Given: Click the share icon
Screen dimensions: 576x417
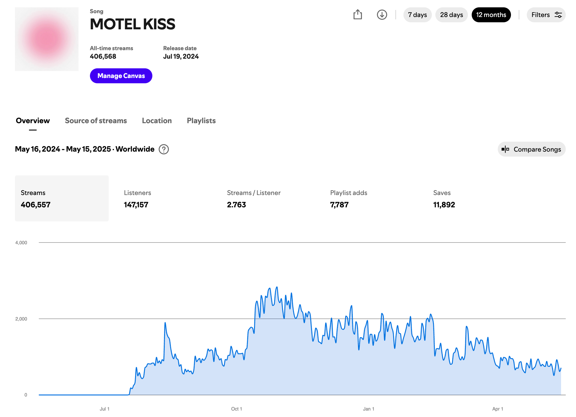Looking at the screenshot, I should (357, 15).
